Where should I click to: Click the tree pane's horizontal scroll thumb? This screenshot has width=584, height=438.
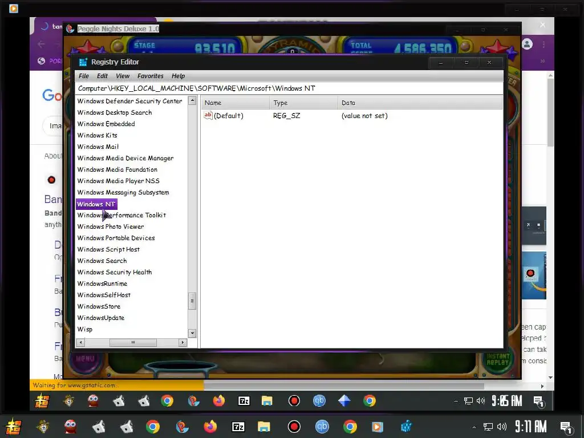click(133, 342)
